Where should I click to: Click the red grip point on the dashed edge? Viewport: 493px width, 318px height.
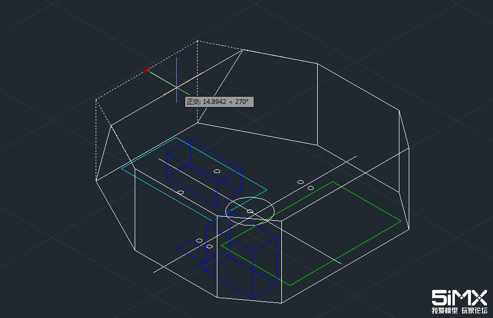pyautogui.click(x=146, y=70)
